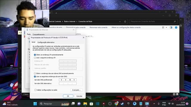Open the Avançado... settings button
Screen dimensions: 191x107
[76, 90]
